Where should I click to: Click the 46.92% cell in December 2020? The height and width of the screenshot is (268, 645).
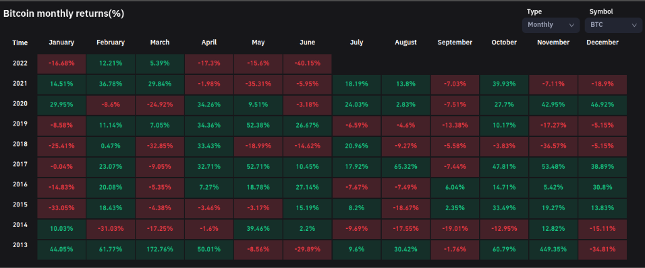click(602, 105)
